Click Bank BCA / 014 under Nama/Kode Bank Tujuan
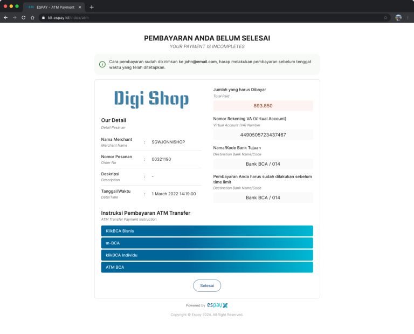The height and width of the screenshot is (334, 414). coord(263,164)
